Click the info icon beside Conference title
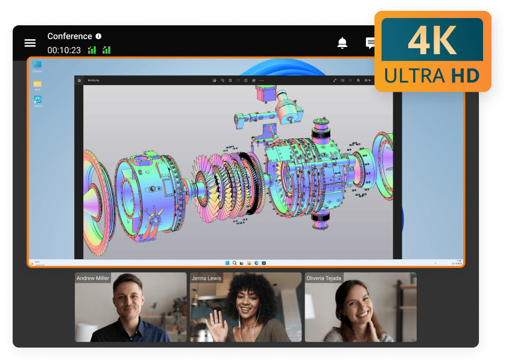Image resolution: width=509 pixels, height=364 pixels. point(98,36)
